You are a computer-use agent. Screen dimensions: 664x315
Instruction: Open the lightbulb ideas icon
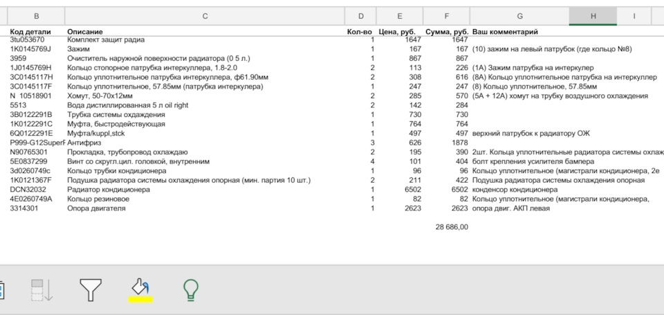(191, 290)
